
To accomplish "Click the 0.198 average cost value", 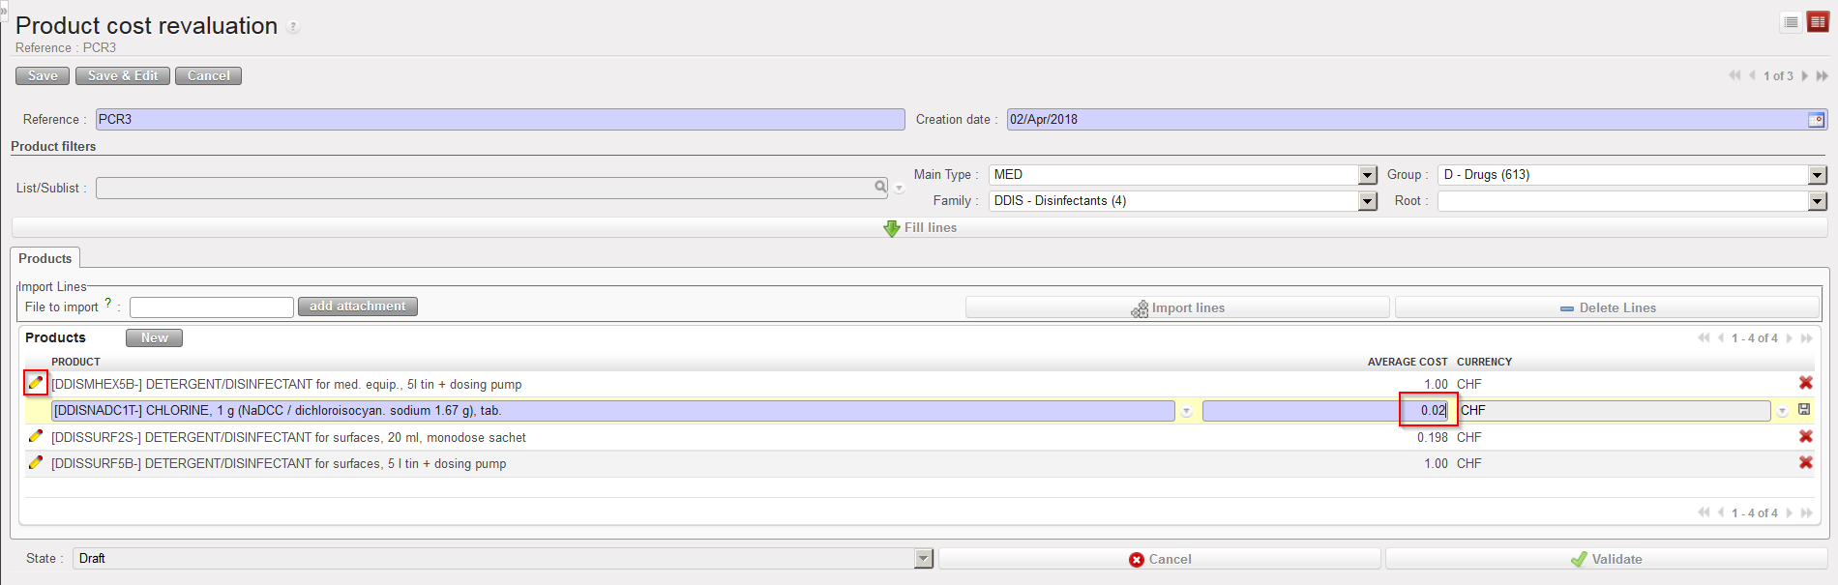I will pos(1433,437).
